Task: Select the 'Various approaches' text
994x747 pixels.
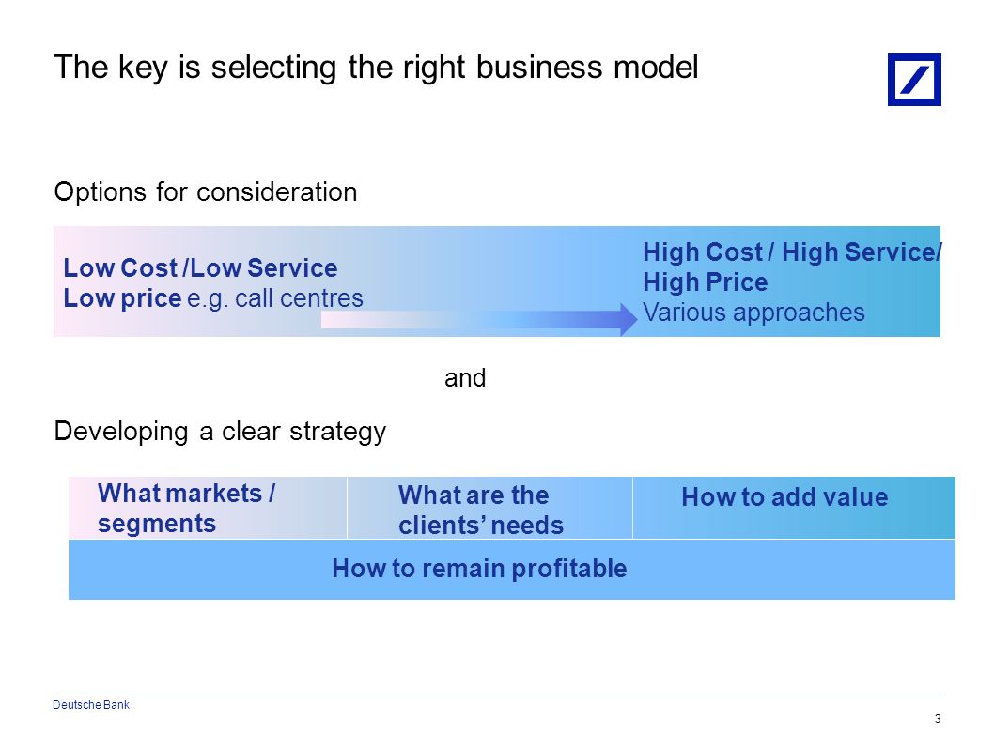Action: 753,313
